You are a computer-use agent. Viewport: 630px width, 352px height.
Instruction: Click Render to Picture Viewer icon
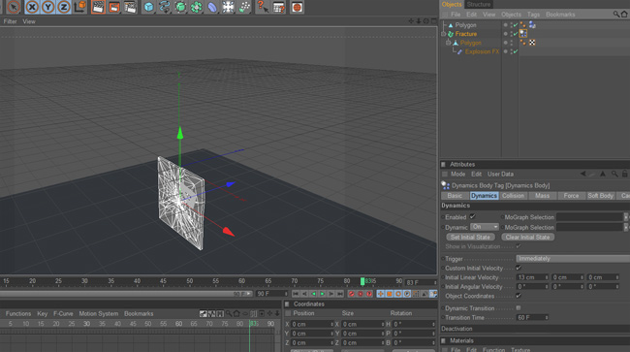pyautogui.click(x=114, y=7)
